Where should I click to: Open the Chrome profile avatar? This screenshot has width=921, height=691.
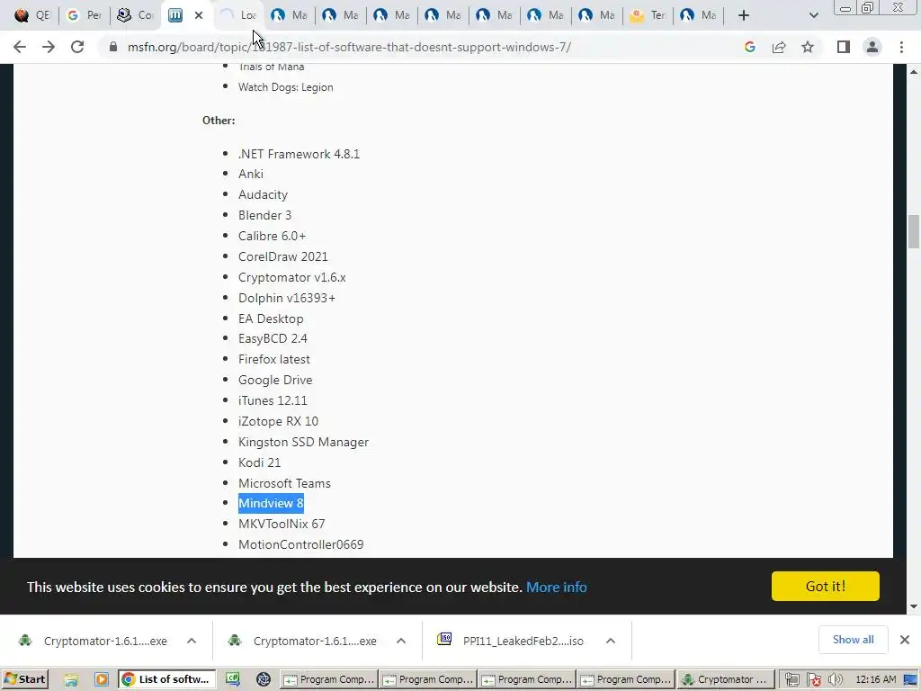(x=872, y=47)
